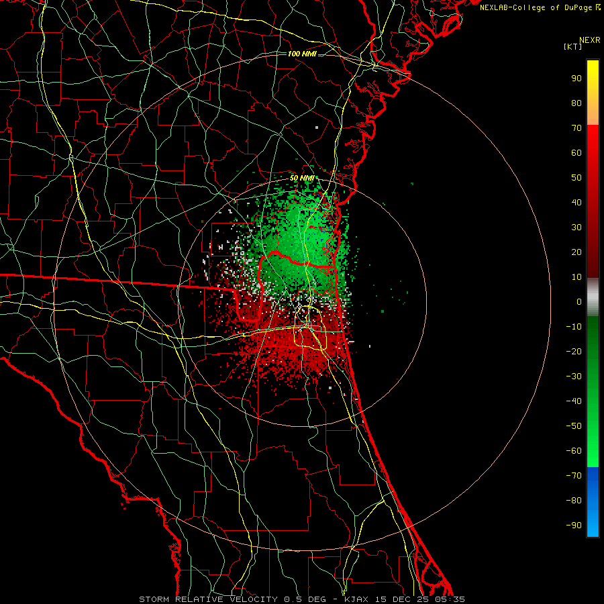Click the -30 value on the velocity scale
The width and height of the screenshot is (604, 604).
[574, 376]
